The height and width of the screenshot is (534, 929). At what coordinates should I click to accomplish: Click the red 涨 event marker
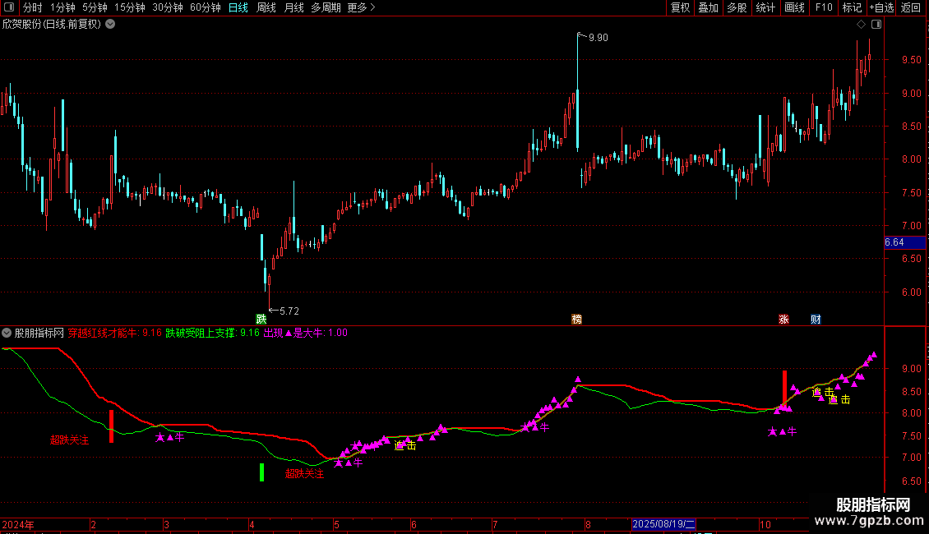tap(783, 319)
